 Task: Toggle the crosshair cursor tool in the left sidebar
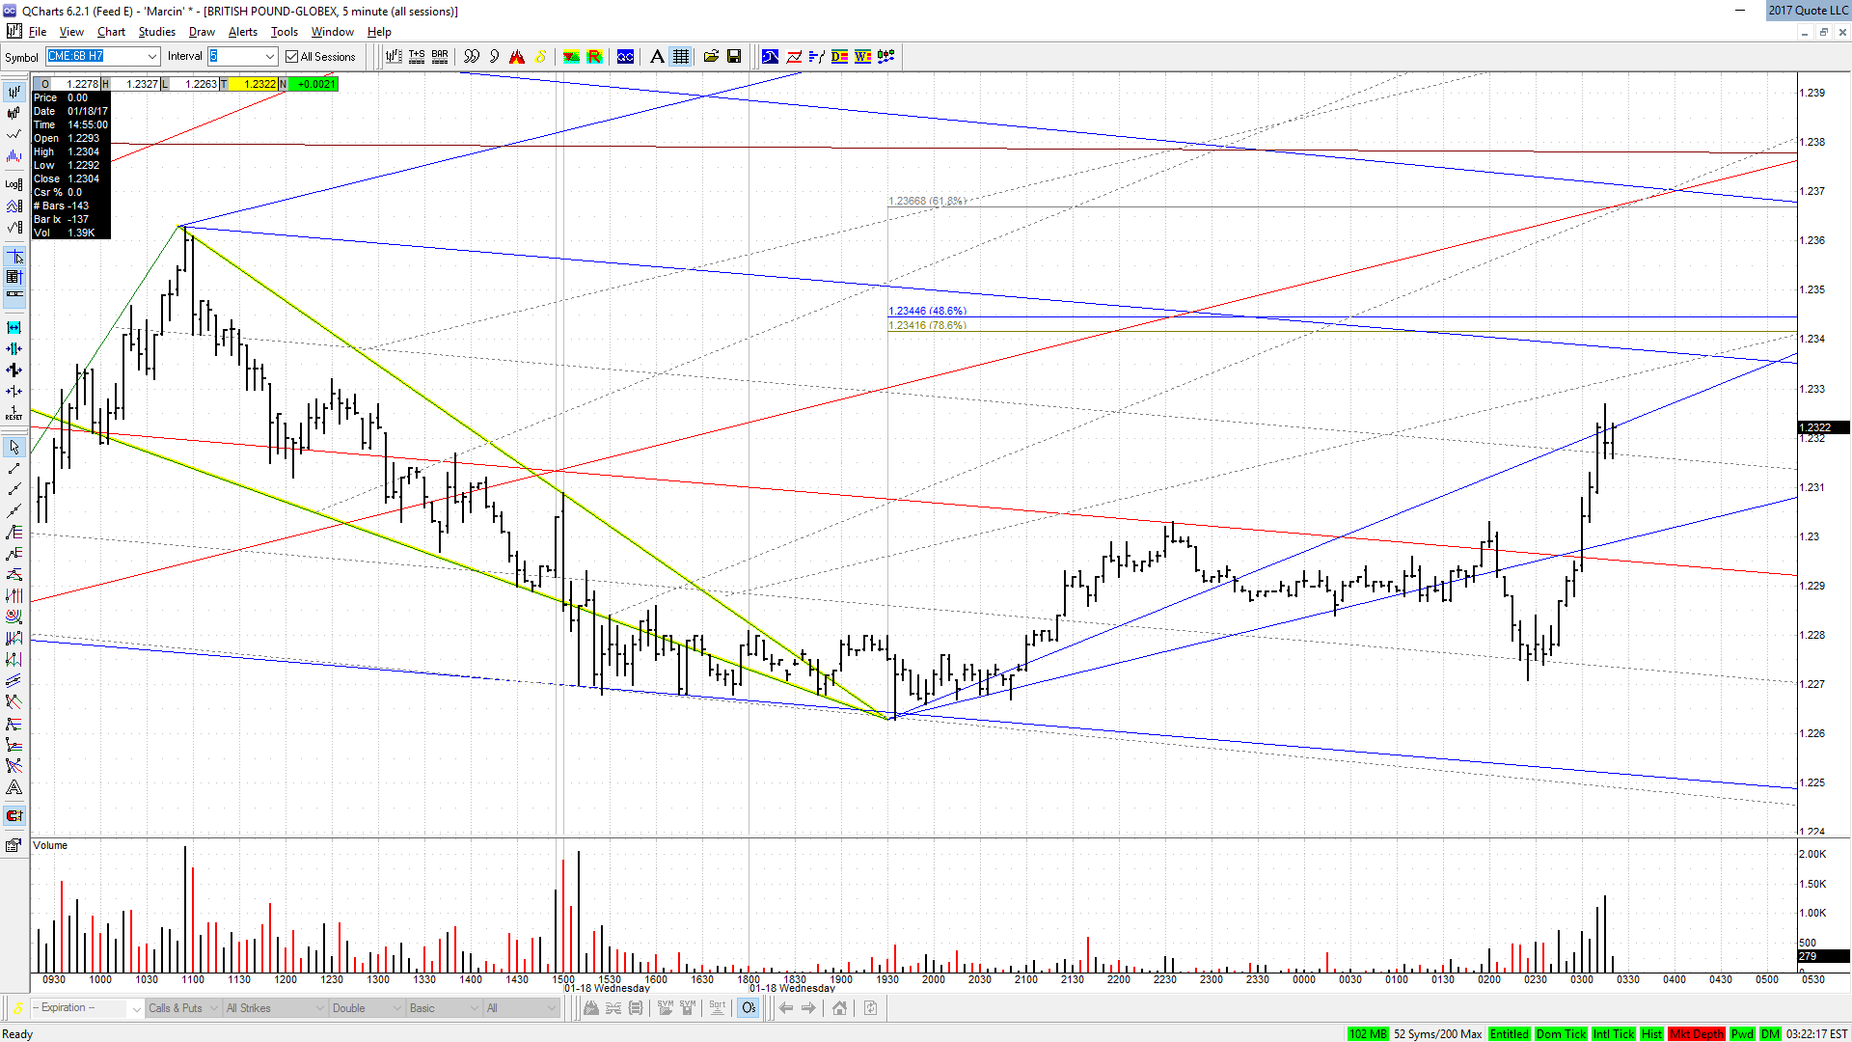point(14,258)
